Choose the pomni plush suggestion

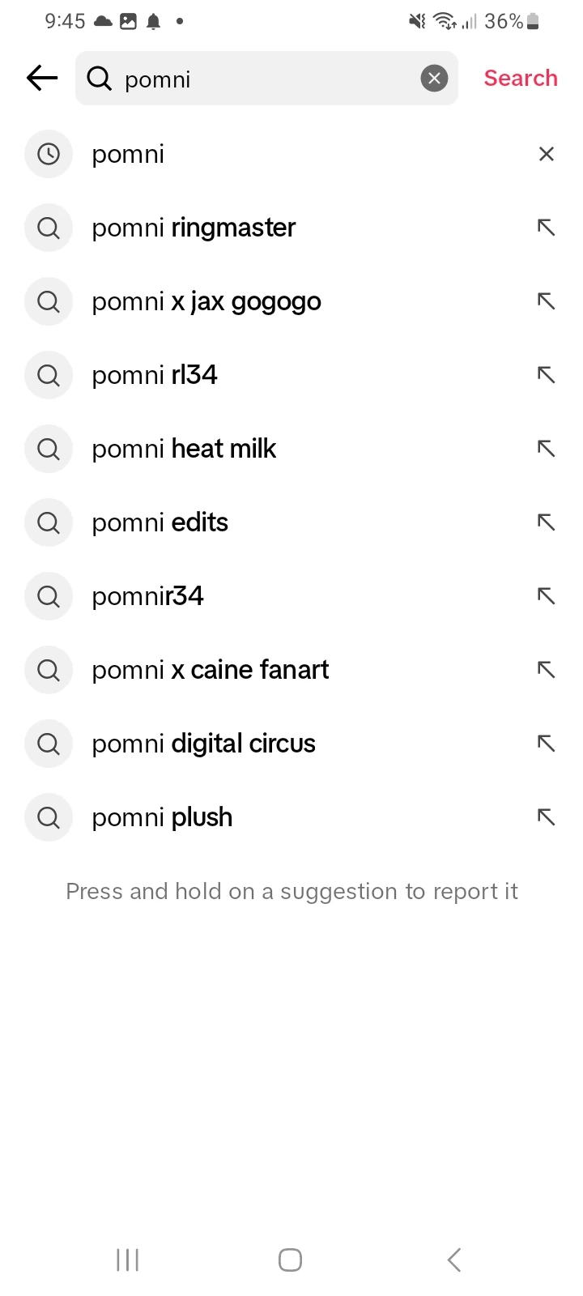pos(162,817)
